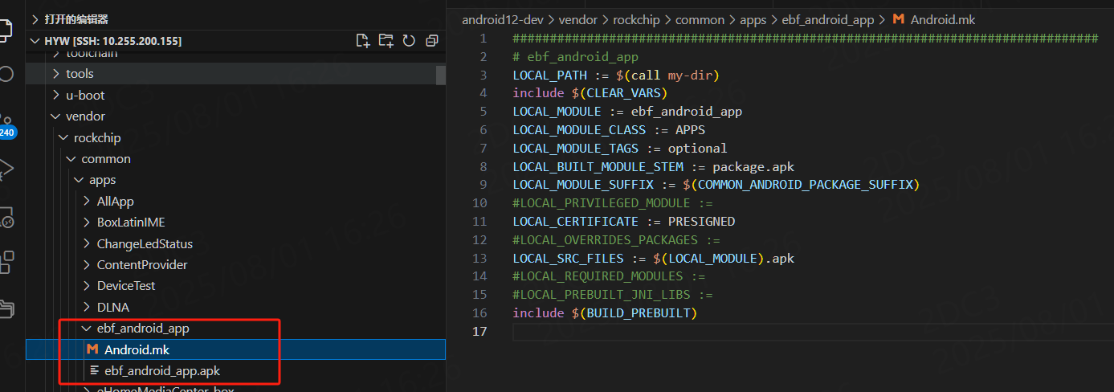Collapse the rockchip folder chevron
1114x392 pixels.
click(x=63, y=138)
